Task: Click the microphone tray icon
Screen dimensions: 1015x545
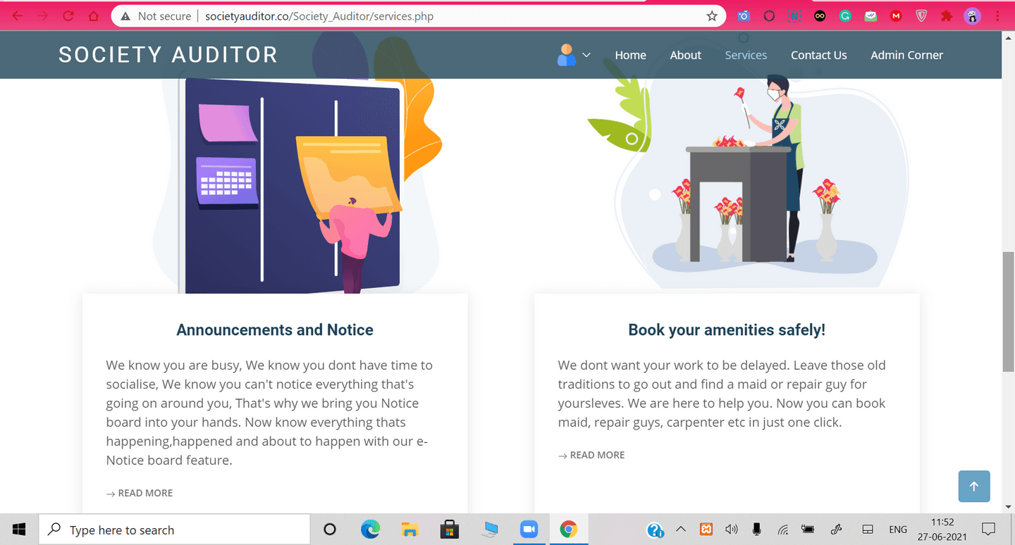Action: point(757,530)
